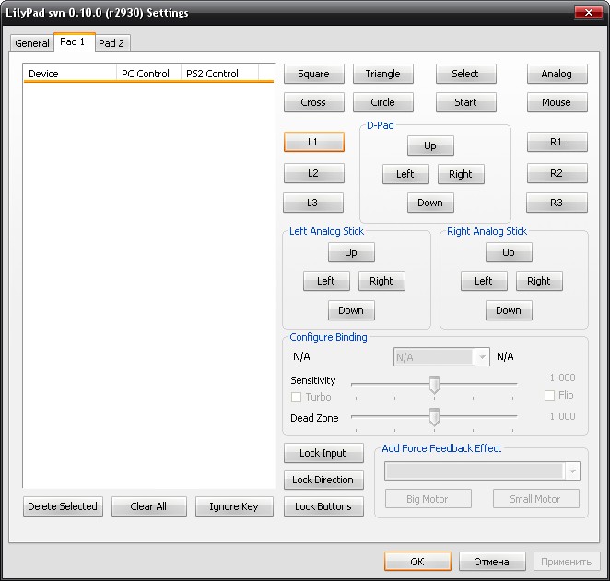Screen dimensions: 610x581
Task: Click D-Pad Left button
Action: pyautogui.click(x=405, y=174)
